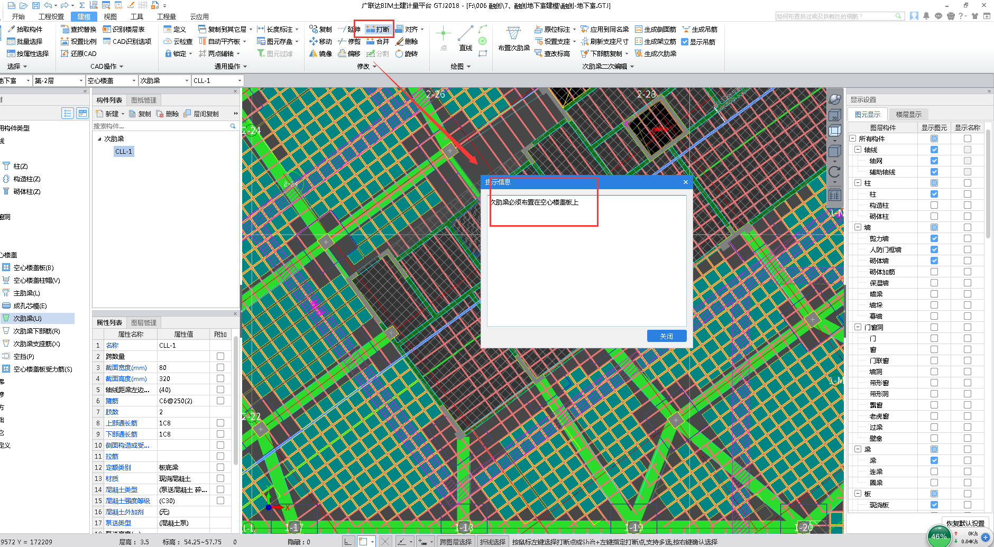
Task: Open the 开始 ribbon tab
Action: 19,16
